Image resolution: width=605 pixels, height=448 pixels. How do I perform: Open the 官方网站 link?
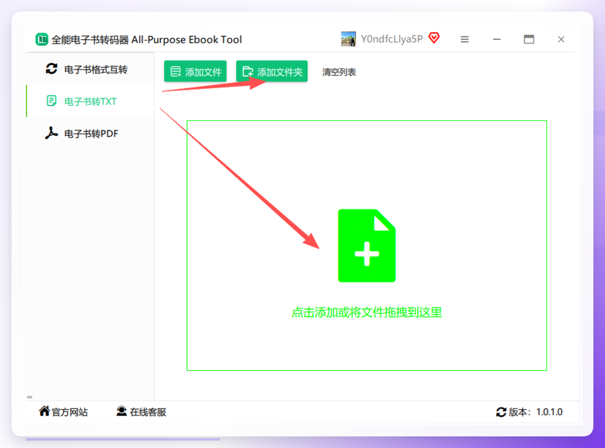click(69, 412)
